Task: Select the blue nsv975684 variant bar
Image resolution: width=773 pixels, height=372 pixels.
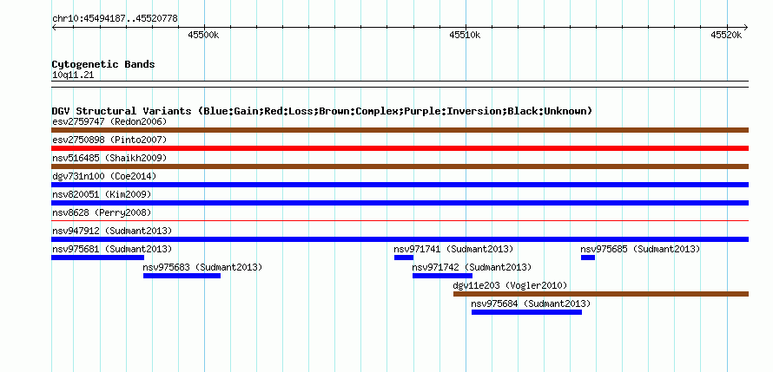Action: (x=527, y=312)
